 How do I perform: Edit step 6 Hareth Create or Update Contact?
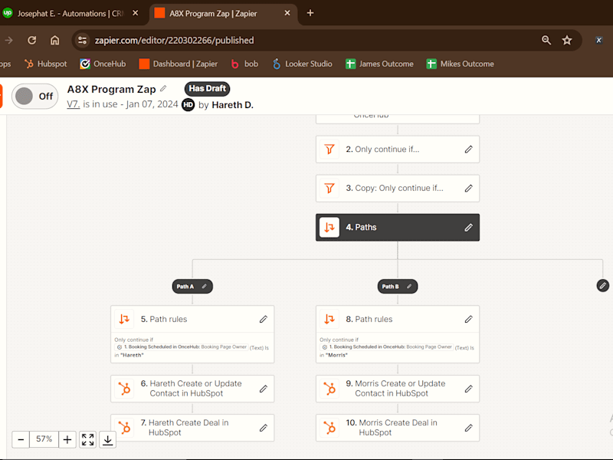(263, 389)
